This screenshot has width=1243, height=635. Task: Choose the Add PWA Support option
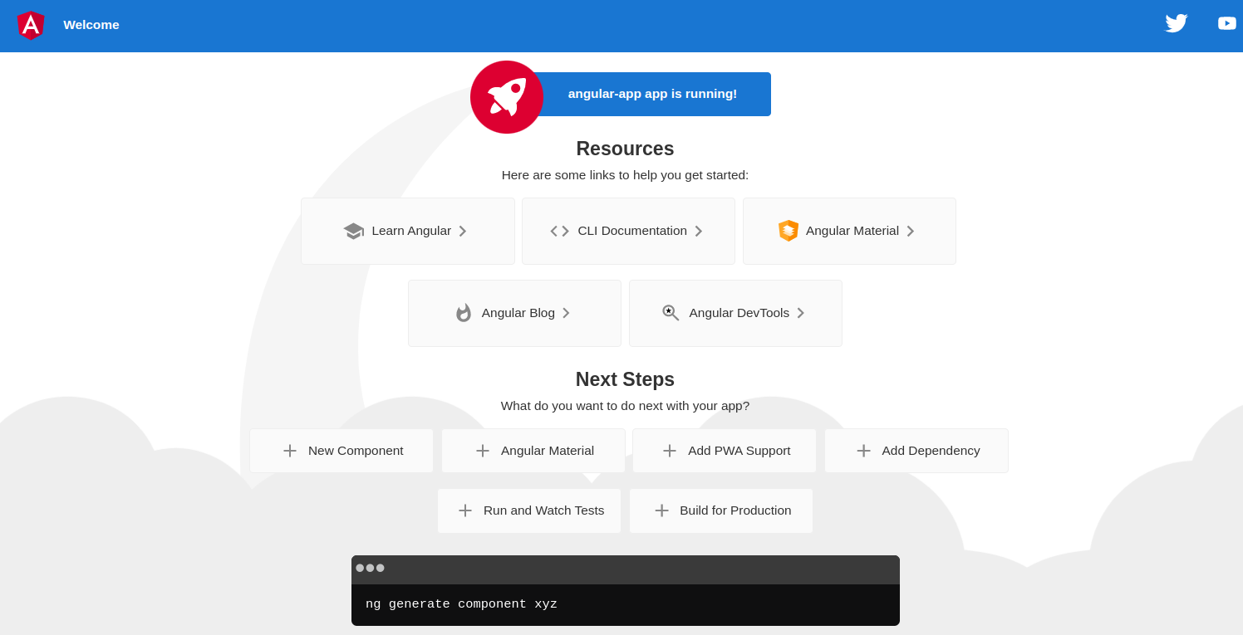[x=725, y=451]
